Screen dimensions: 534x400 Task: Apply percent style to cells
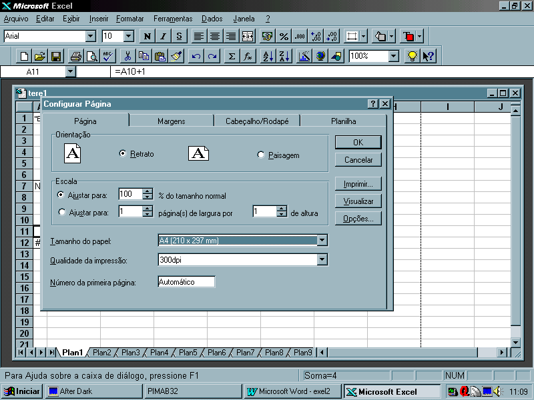pyautogui.click(x=284, y=36)
